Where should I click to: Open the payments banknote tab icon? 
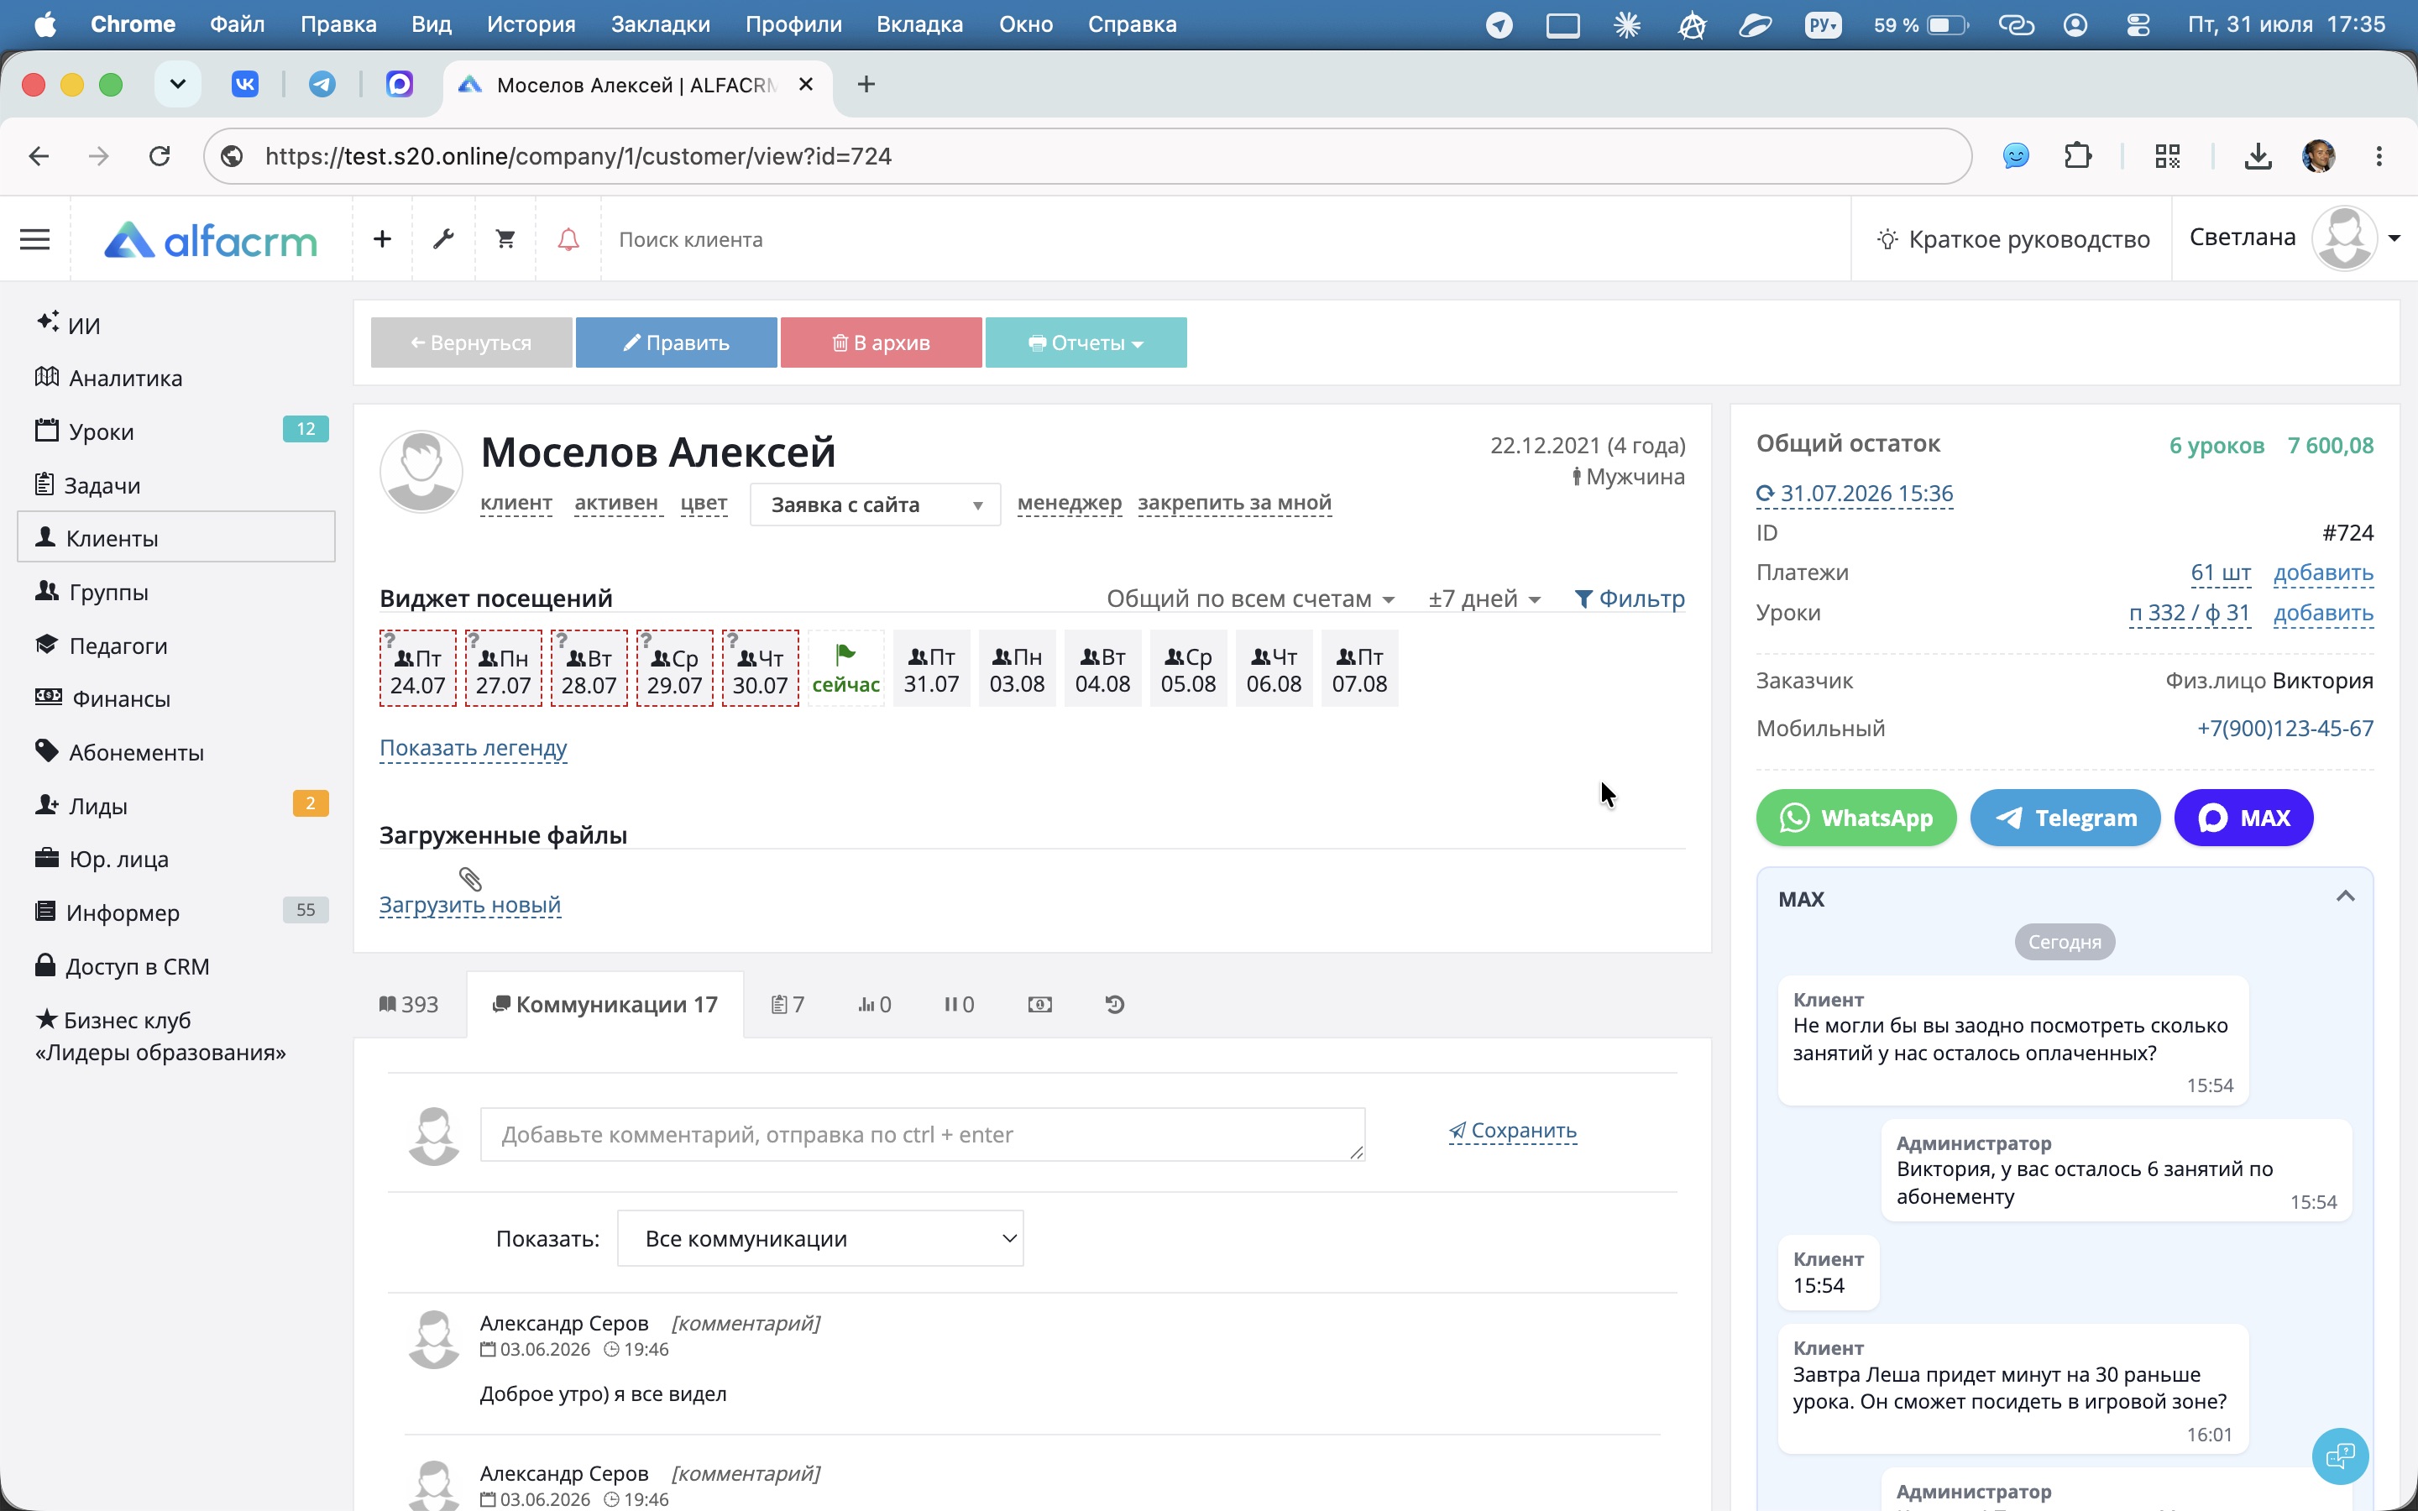pyautogui.click(x=1039, y=1004)
